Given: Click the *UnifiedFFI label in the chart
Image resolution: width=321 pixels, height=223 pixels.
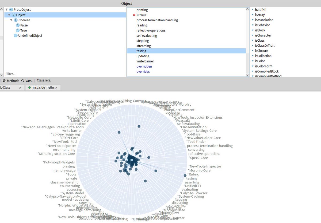Looking at the screenshot, I should coord(192,186).
